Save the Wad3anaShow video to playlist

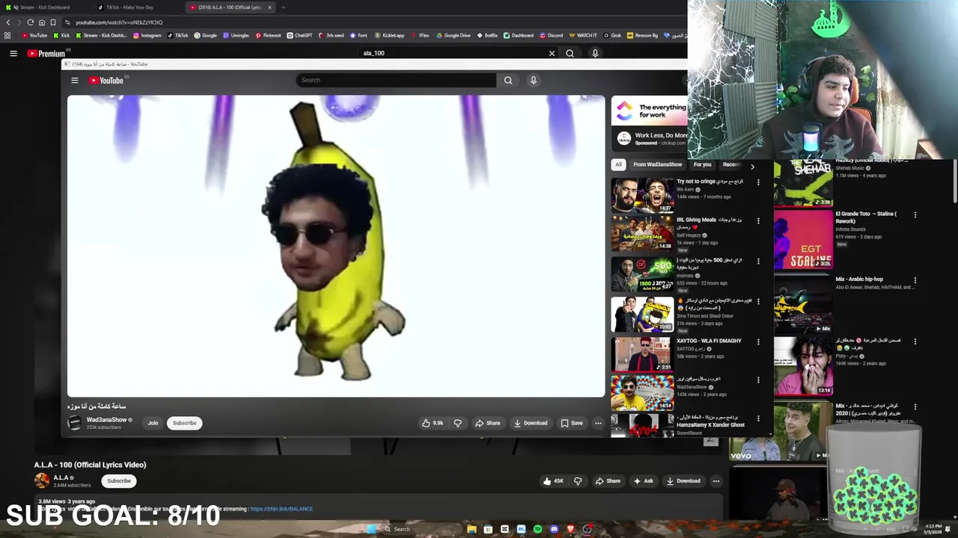tap(572, 423)
